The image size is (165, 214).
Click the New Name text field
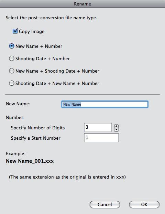tap(104, 104)
